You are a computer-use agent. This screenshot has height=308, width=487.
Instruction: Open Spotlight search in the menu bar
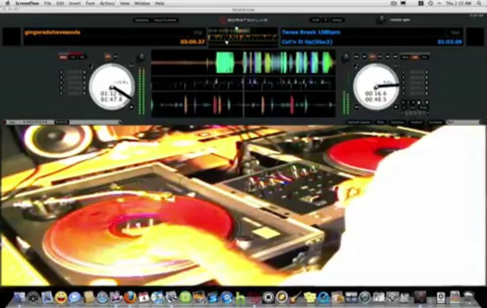click(479, 3)
